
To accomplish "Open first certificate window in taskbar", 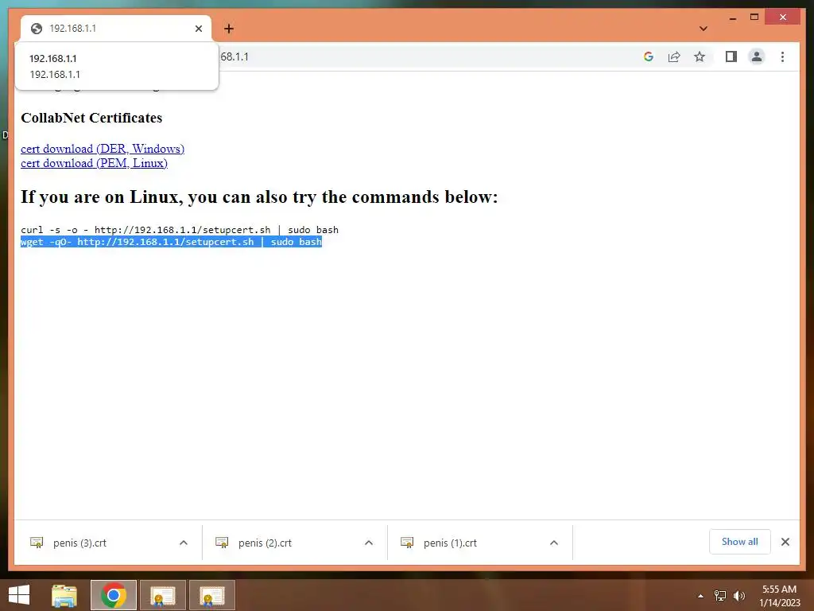I will click(163, 595).
